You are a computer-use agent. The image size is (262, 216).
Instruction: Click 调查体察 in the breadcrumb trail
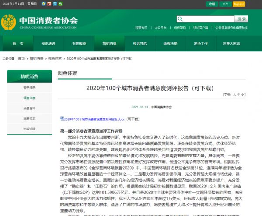pos(55,59)
